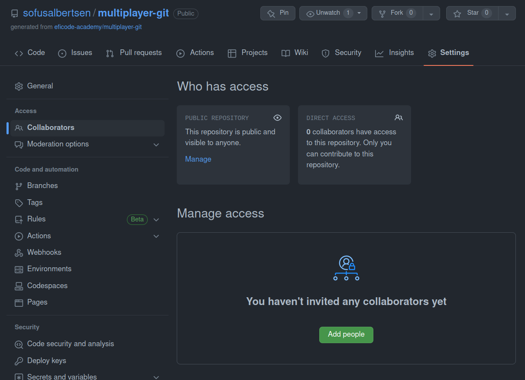525x380 pixels.
Task: Expand the sidebar Actions chevron
Action: click(x=156, y=236)
